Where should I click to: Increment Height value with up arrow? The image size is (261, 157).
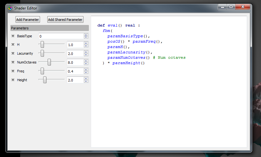pos(86,79)
